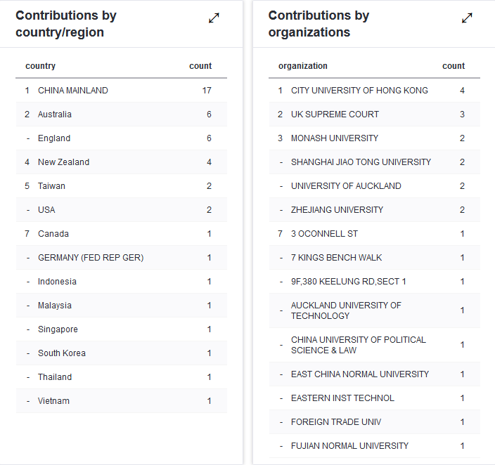Image resolution: width=495 pixels, height=465 pixels.
Task: Select the CHINA MAINLAND row
Action: pos(73,91)
